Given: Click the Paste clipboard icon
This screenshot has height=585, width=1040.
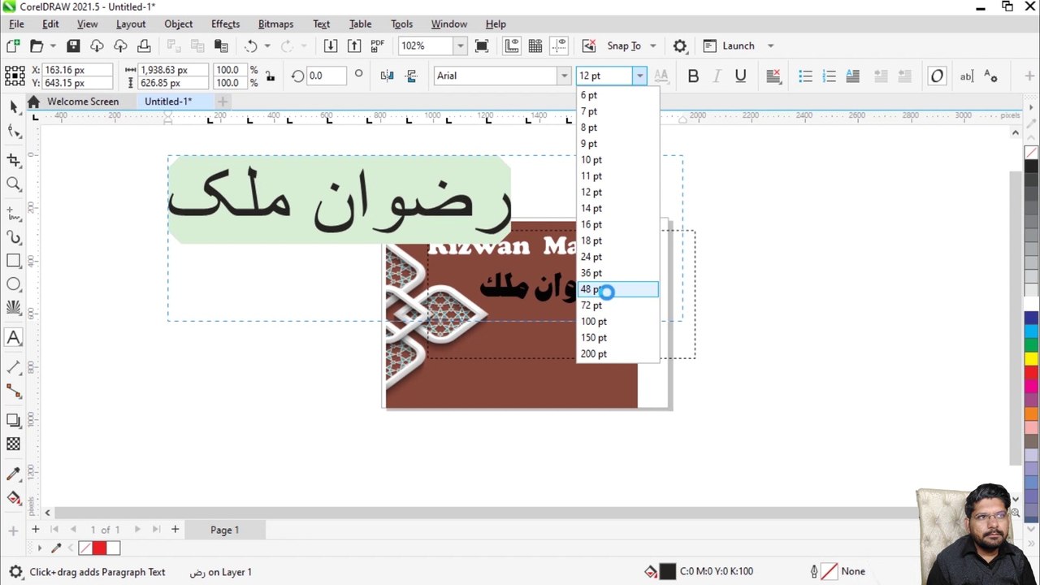Looking at the screenshot, I should point(220,45).
